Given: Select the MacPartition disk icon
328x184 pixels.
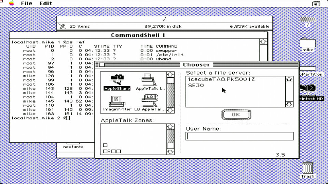Looking at the screenshot, I should click(x=311, y=71).
